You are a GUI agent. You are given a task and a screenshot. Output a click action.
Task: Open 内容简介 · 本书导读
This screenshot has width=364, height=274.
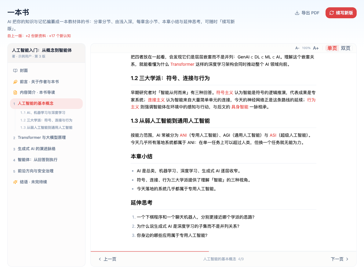(x=46, y=93)
